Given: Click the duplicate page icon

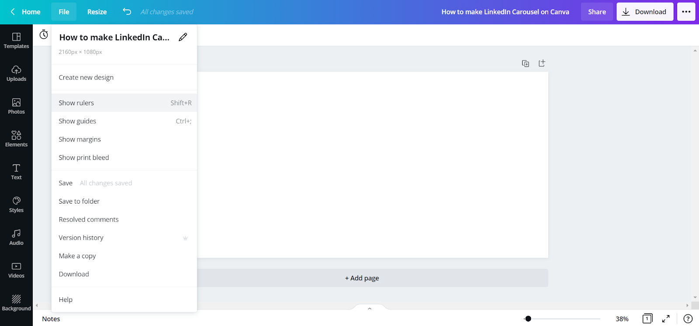Looking at the screenshot, I should (x=526, y=64).
